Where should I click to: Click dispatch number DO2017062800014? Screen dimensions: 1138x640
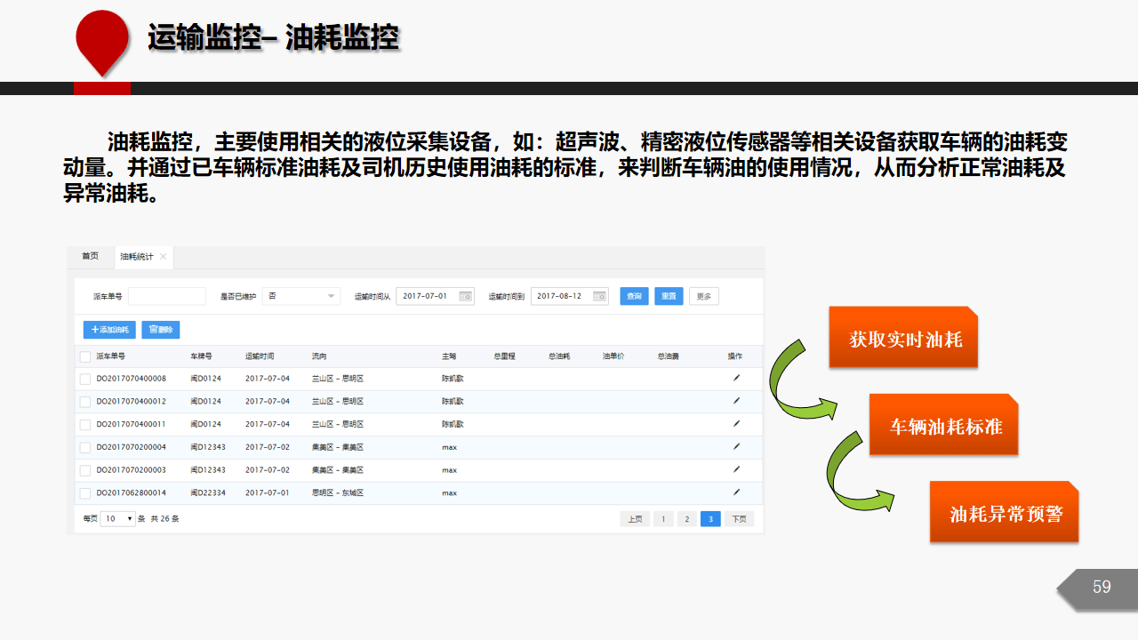132,492
